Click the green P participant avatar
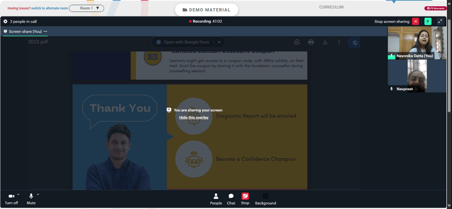 pyautogui.click(x=428, y=22)
